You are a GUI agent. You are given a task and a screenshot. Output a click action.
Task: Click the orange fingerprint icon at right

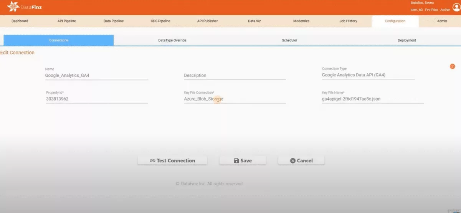(452, 66)
